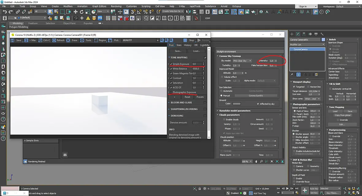362x196 pixels.
Task: Open the Sky model PRG Clear Sky dropdown
Action: 242,61
